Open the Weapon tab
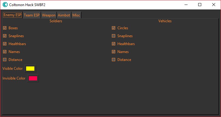The height and width of the screenshot is (117, 221). [49, 15]
